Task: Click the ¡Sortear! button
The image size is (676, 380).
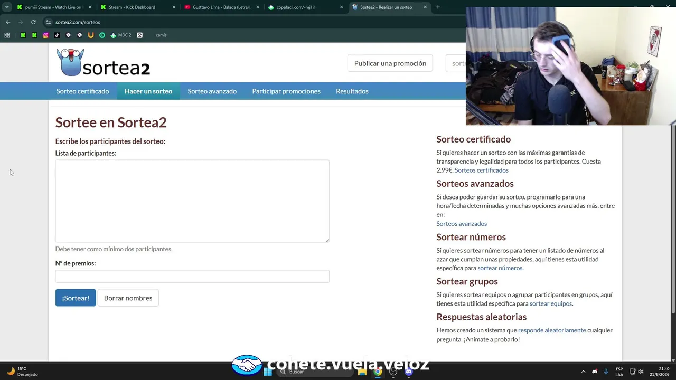Action: coord(76,298)
